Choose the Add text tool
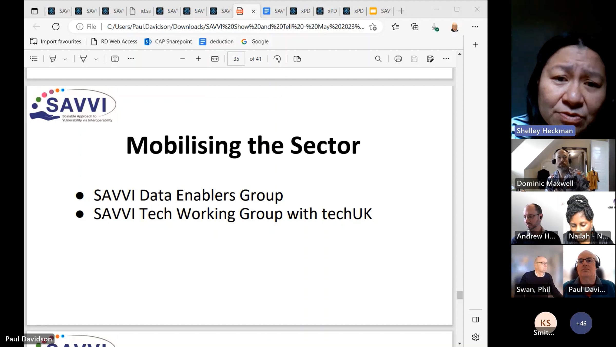616x347 pixels. tap(115, 59)
